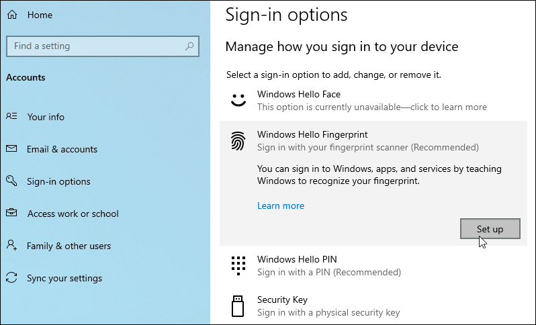Expand the Security Key option
The image size is (536, 325).
click(373, 306)
